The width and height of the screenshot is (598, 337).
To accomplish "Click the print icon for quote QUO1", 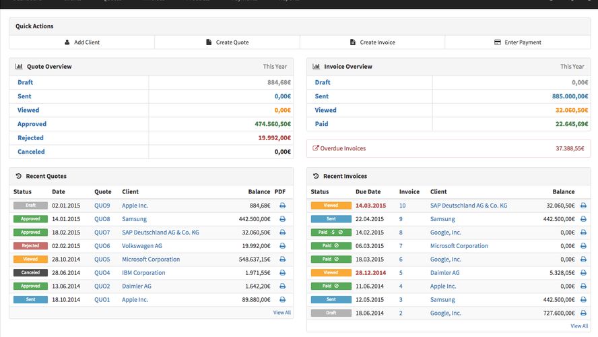I will 282,300.
